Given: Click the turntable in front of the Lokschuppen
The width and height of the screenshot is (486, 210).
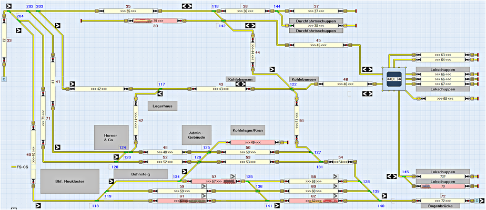Looking at the screenshot, I should click(394, 79).
